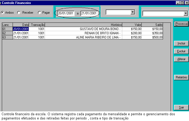Click inside the small combo box field
This screenshot has width=189, height=121.
118,12
